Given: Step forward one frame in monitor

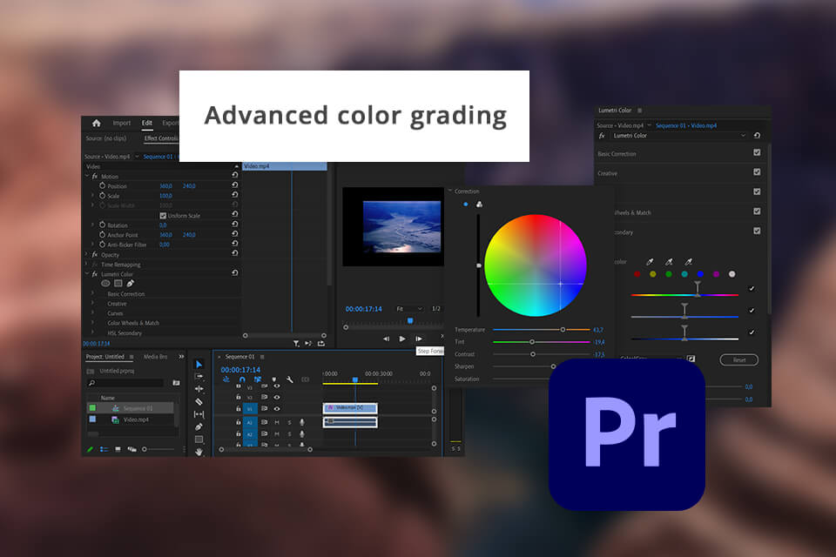Looking at the screenshot, I should [419, 339].
